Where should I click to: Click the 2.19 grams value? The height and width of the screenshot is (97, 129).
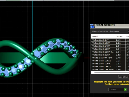click(118, 40)
